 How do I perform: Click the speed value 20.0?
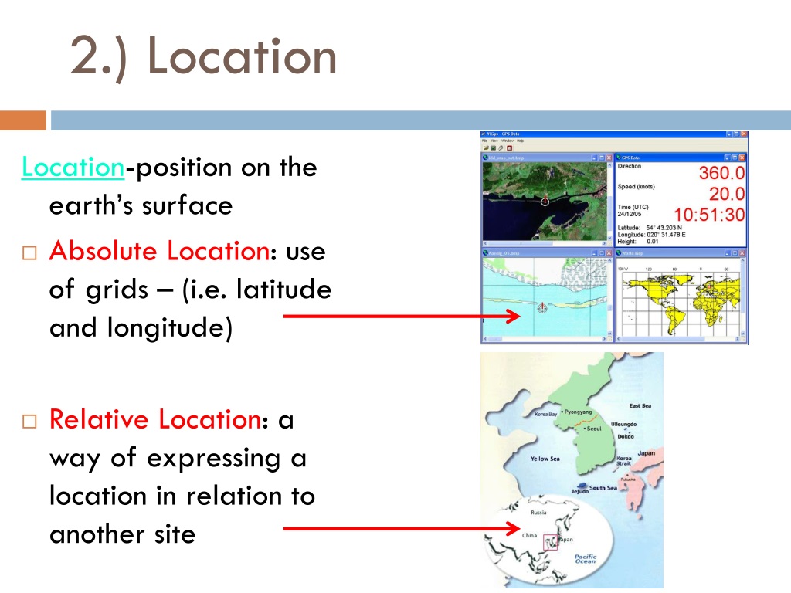click(727, 194)
